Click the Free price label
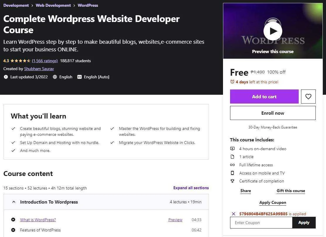 [239, 72]
